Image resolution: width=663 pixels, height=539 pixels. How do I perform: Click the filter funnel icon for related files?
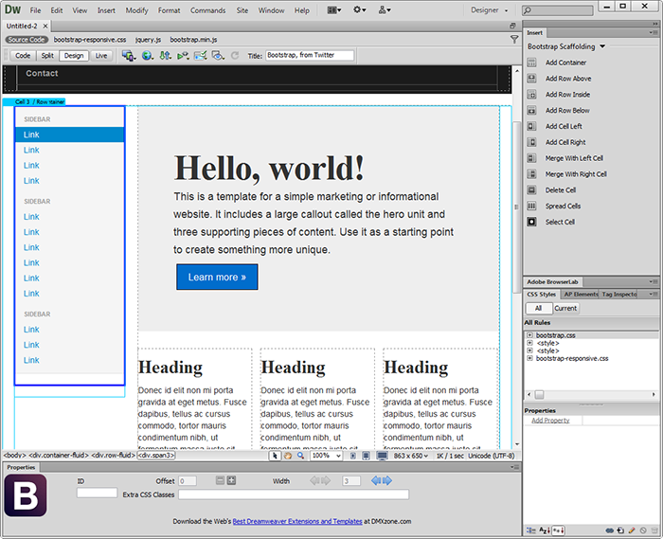(x=514, y=40)
